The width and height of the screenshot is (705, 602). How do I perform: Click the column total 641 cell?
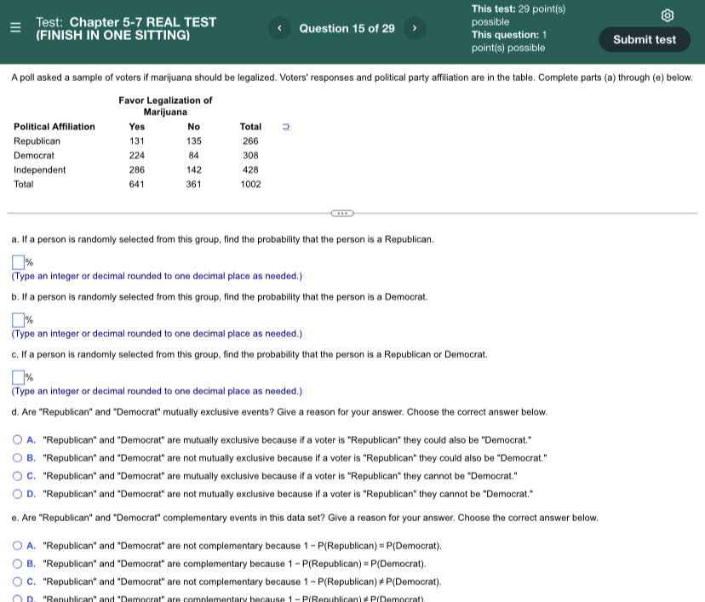tap(137, 184)
